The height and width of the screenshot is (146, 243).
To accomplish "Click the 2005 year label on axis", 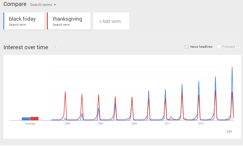I will point(67,124).
